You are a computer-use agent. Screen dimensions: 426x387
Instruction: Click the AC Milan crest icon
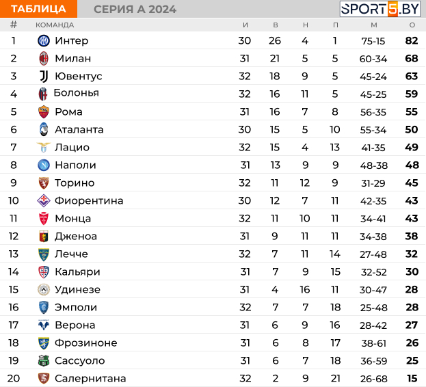(44, 58)
